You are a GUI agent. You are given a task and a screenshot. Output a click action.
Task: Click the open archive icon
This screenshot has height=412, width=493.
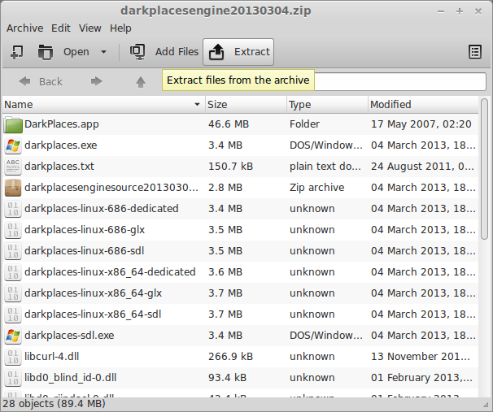[46, 52]
